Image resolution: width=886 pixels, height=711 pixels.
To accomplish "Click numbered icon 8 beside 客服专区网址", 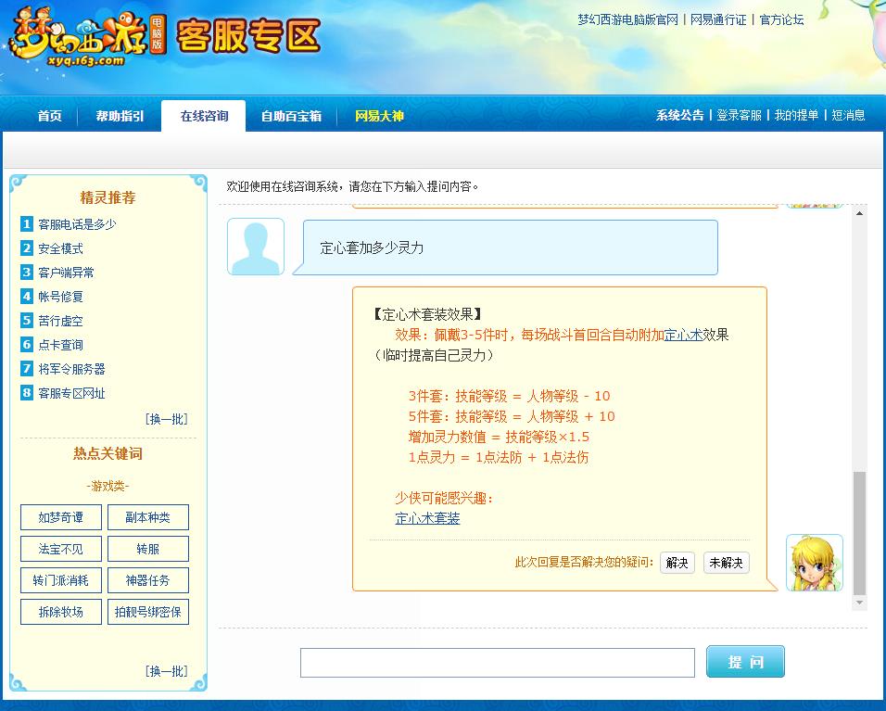I will tap(27, 393).
